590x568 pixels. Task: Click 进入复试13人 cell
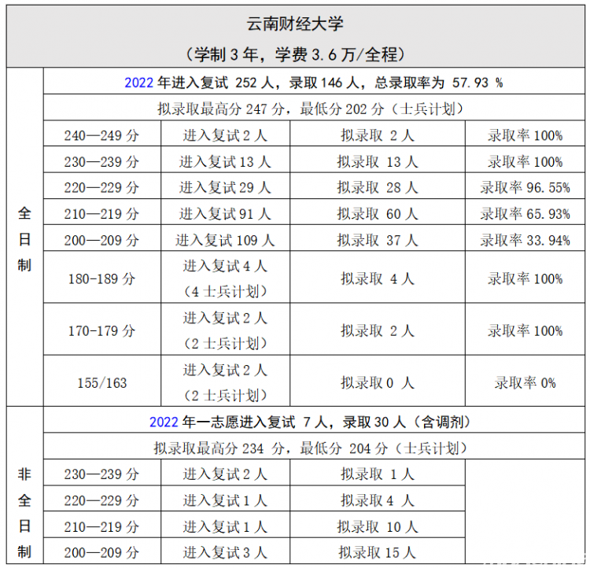click(225, 160)
